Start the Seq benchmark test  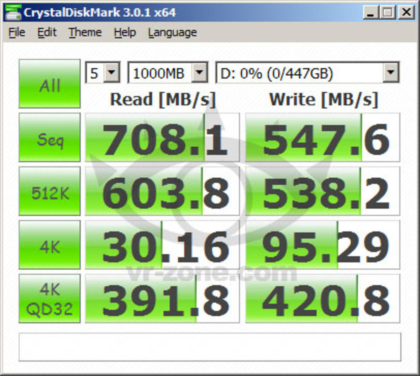pos(50,137)
